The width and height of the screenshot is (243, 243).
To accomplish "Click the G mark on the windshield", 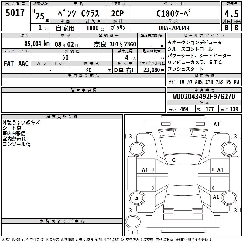I will click(174, 160).
